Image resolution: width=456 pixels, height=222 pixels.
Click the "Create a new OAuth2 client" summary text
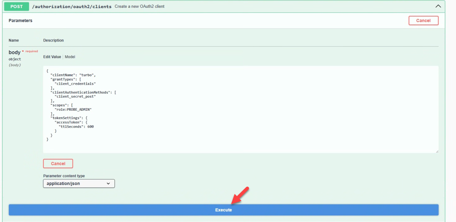(x=140, y=6)
